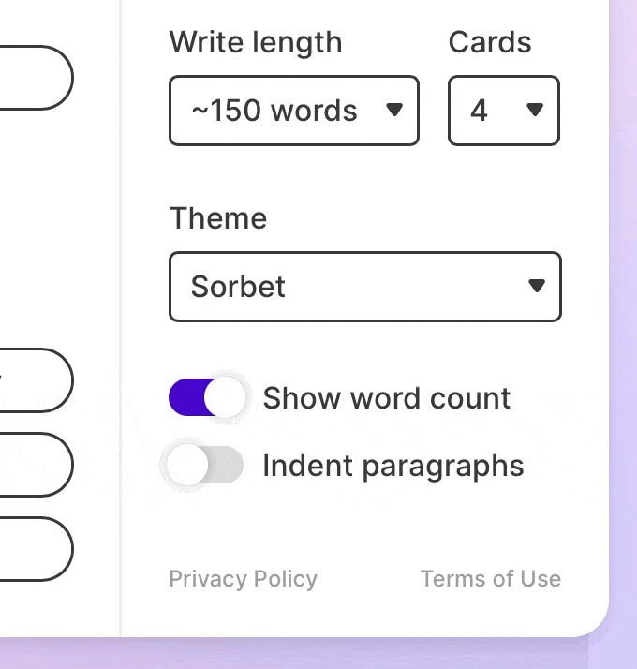Click the Write length field label
The image size is (637, 669).
[255, 42]
